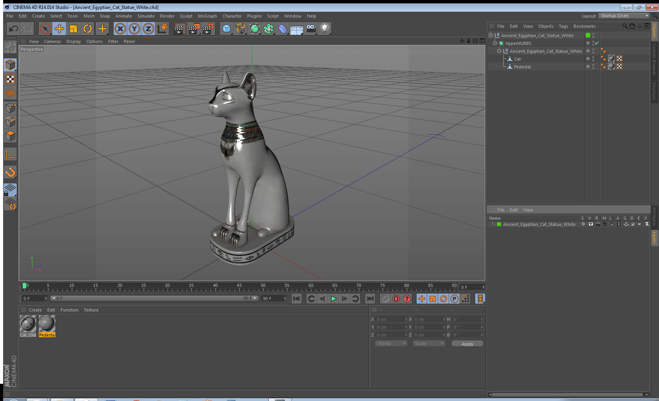Open the Array modeling objects icon
Image resolution: width=659 pixels, height=401 pixels.
click(269, 29)
